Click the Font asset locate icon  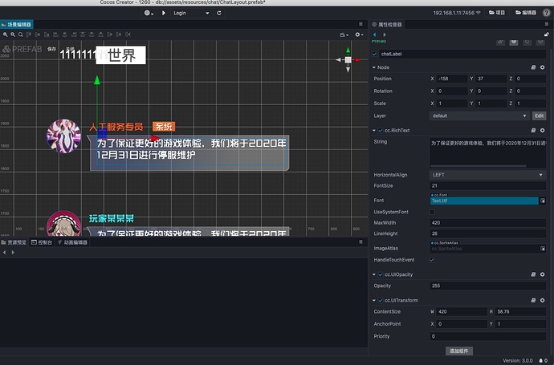541,201
